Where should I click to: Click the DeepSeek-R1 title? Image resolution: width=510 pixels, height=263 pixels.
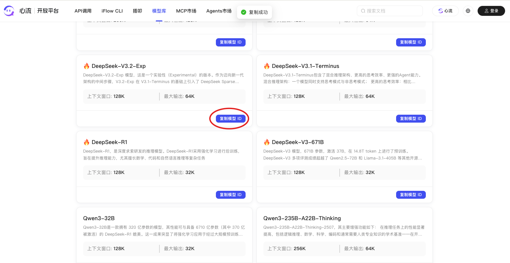109,142
